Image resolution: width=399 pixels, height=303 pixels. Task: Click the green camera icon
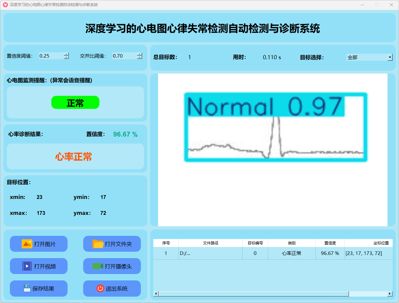coord(98,266)
